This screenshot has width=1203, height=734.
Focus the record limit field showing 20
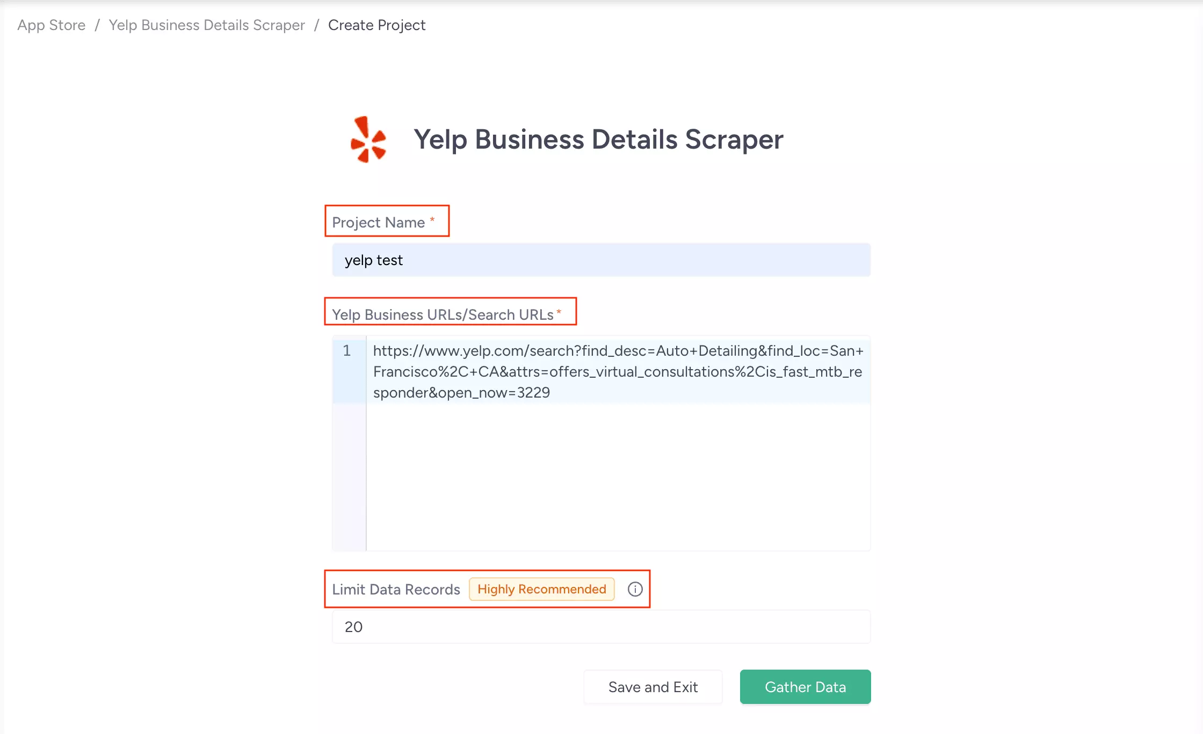coord(601,627)
